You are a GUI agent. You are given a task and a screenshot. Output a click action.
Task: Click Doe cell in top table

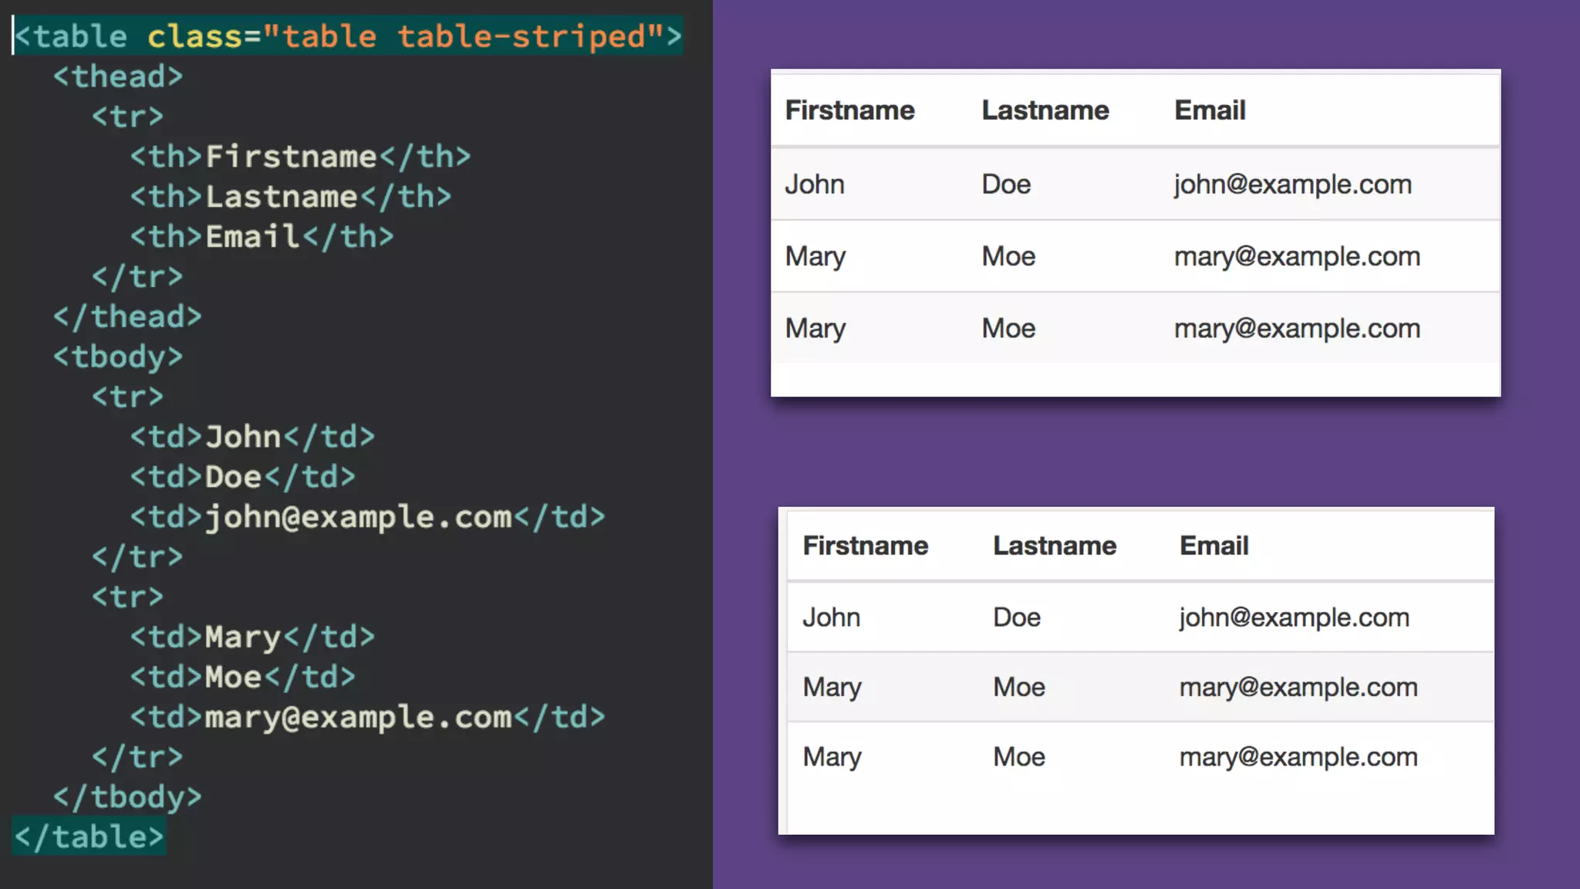click(x=1006, y=184)
